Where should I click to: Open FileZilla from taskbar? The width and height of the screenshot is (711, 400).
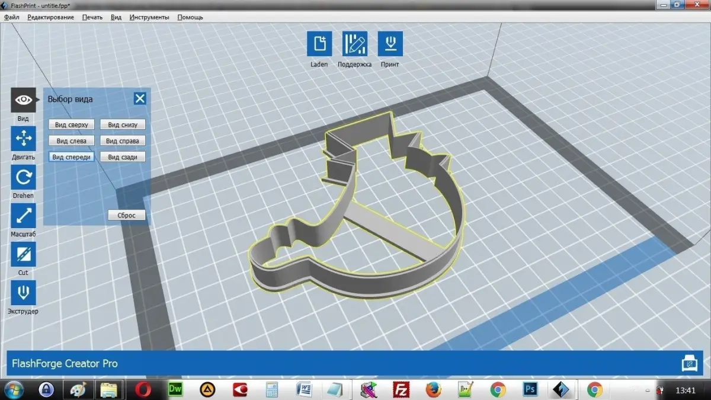[402, 389]
